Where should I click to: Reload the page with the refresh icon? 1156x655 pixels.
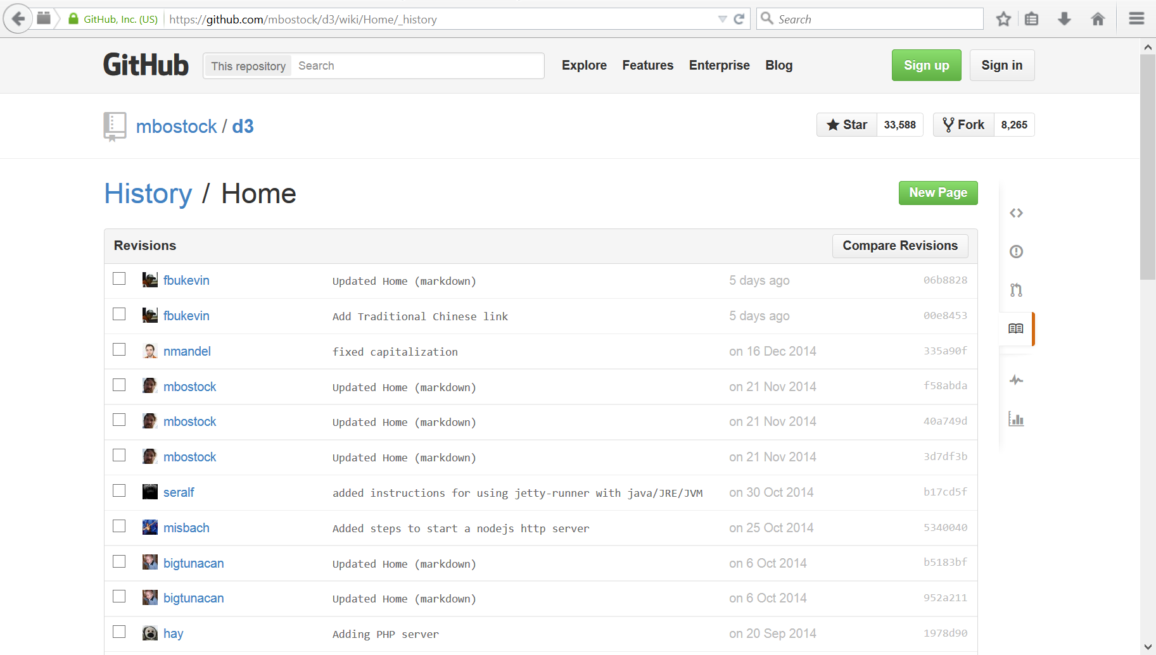pyautogui.click(x=739, y=19)
